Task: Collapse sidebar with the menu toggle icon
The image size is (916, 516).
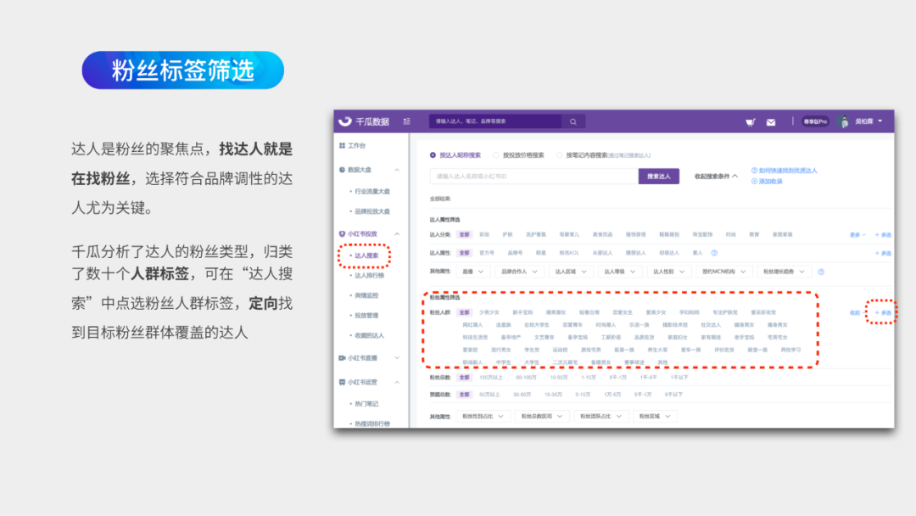Action: pos(407,121)
